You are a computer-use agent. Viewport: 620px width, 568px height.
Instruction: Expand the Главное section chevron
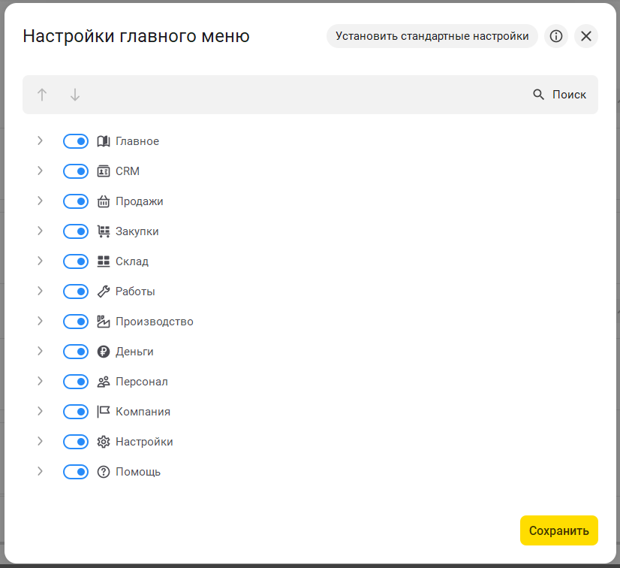[x=41, y=141]
